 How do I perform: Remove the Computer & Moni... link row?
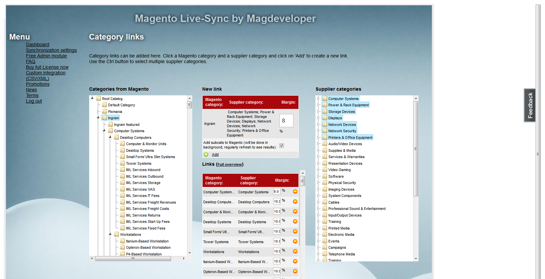pos(295,211)
